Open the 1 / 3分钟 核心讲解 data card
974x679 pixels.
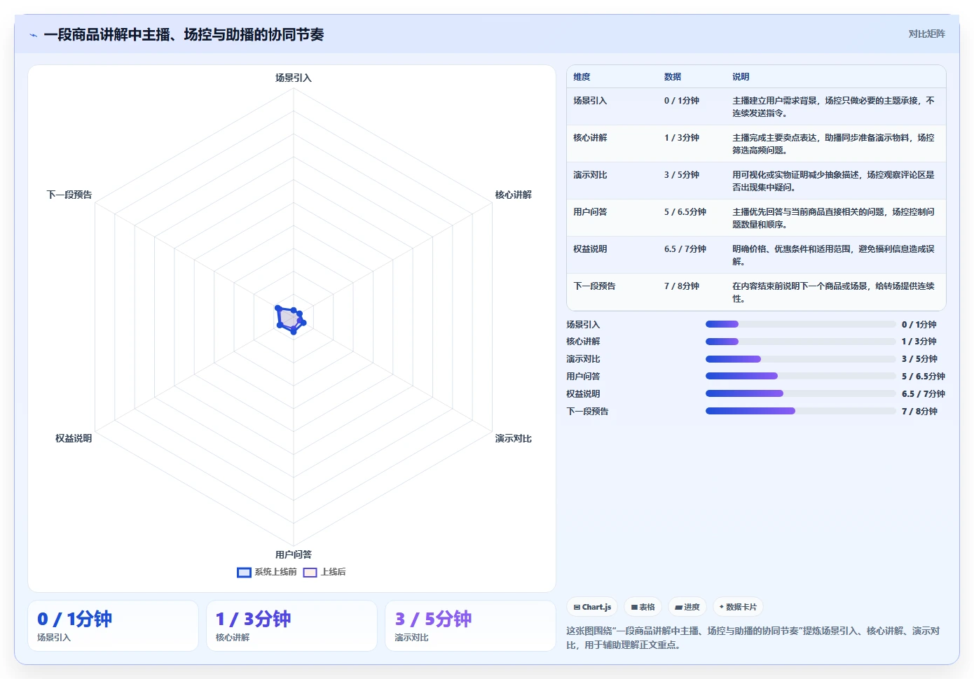291,626
